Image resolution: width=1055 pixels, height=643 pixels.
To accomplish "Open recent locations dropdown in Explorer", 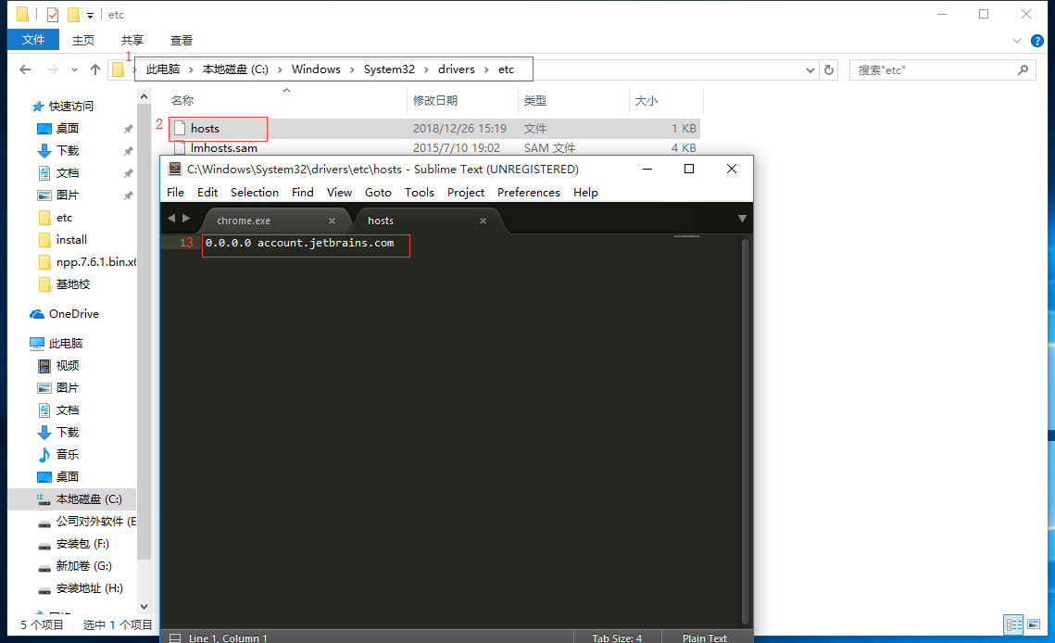I will coord(74,70).
